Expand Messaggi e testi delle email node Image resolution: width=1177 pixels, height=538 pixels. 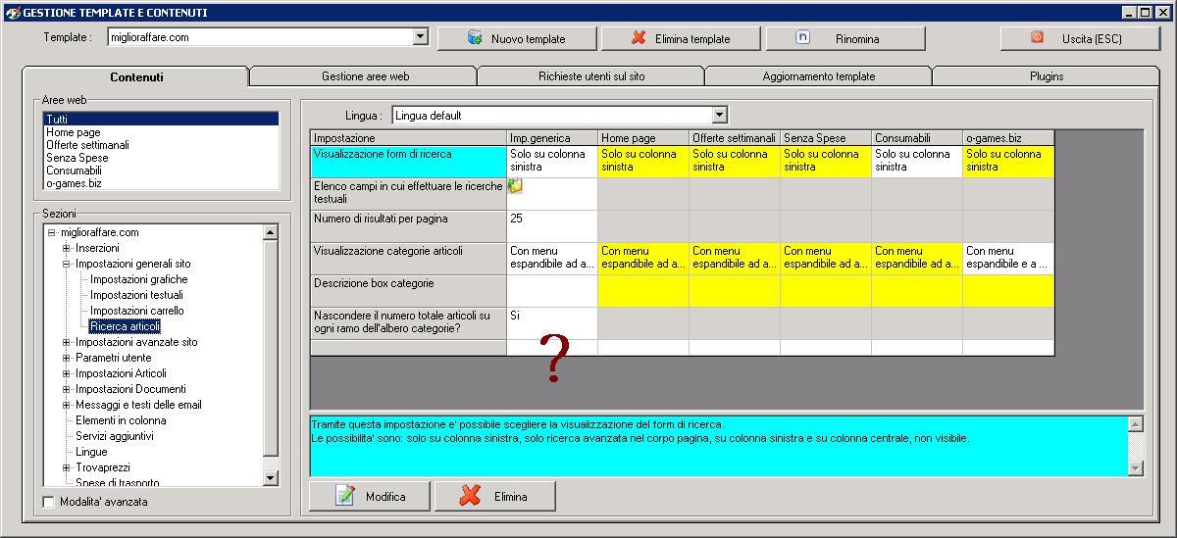point(66,405)
